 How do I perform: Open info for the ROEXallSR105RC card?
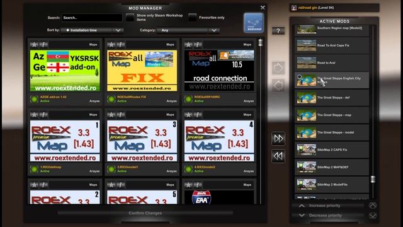(198, 45)
